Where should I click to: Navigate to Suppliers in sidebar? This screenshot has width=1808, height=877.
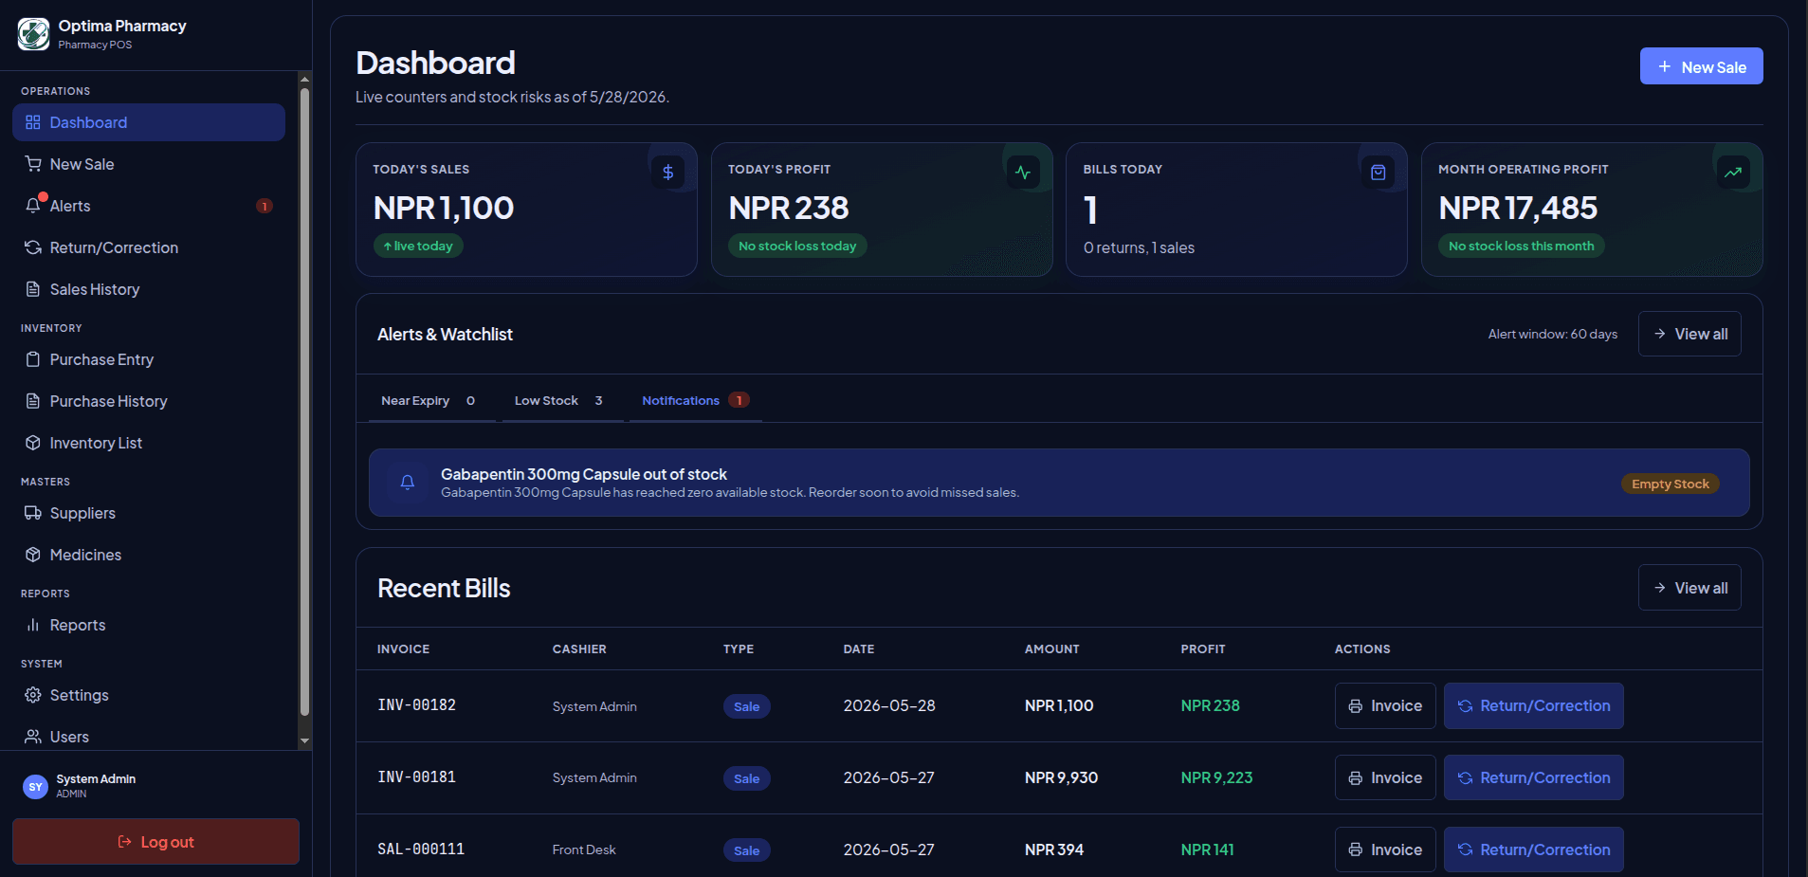pos(149,513)
